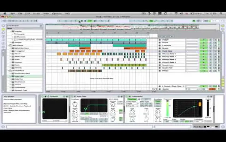Open File Browser 1 icon

pos(3,36)
